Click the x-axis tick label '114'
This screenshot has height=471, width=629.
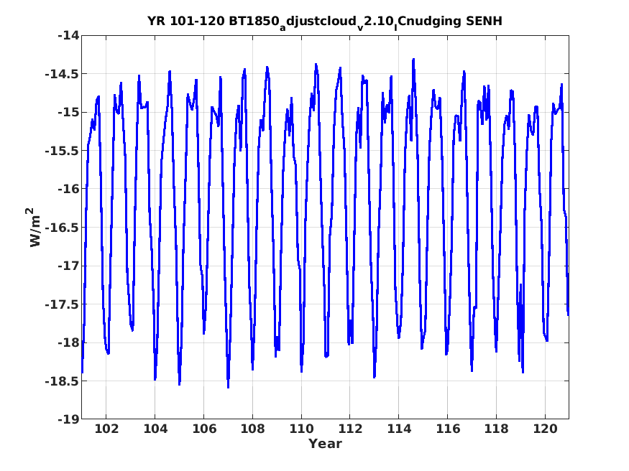[399, 429]
